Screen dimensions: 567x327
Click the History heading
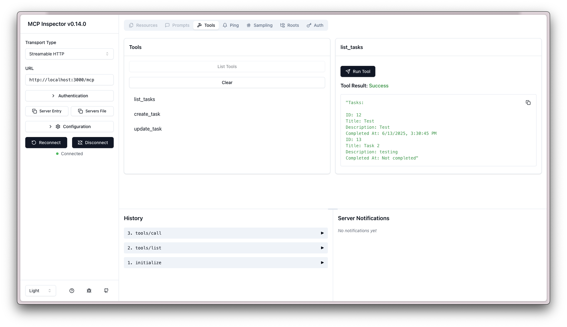(133, 218)
